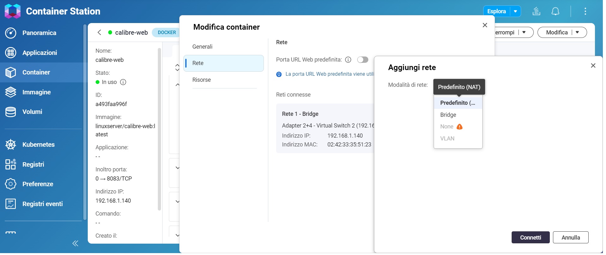
Task: Click the info icon next to Porta URL Web
Action: tap(348, 60)
